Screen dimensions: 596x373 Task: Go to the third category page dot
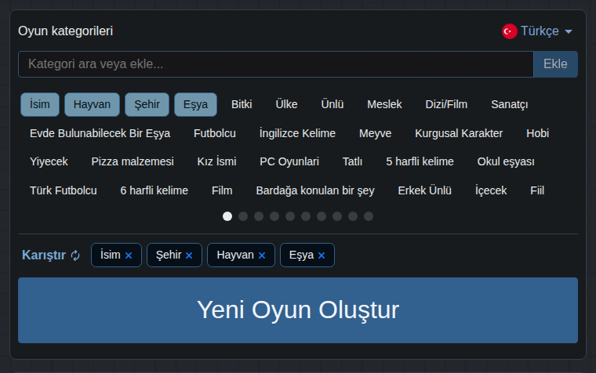pos(259,216)
